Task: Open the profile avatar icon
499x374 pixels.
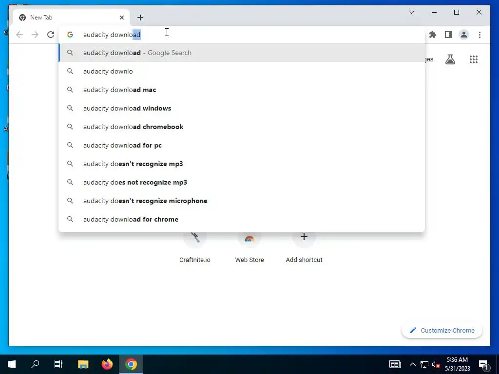Action: coord(464,35)
